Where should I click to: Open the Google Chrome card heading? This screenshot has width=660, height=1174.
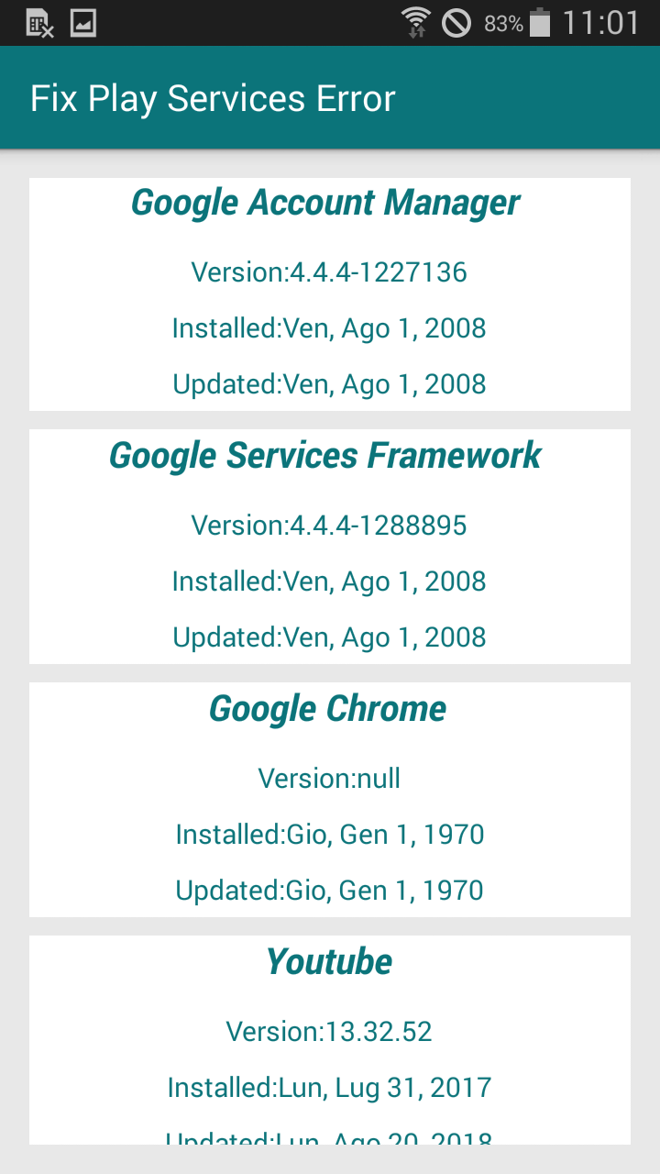[x=327, y=709]
